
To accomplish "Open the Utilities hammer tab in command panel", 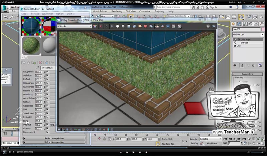I will tap(261, 24).
